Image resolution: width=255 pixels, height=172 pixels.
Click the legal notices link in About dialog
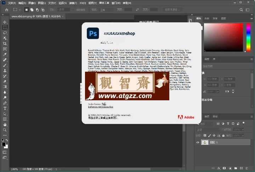tap(103, 118)
